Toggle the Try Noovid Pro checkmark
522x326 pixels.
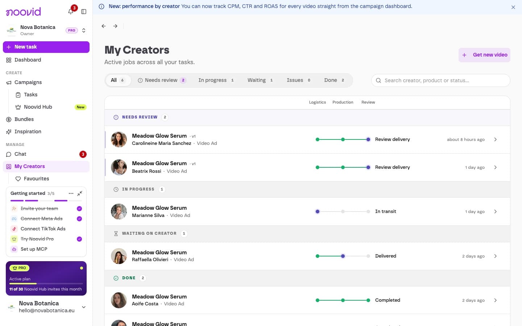click(x=79, y=239)
